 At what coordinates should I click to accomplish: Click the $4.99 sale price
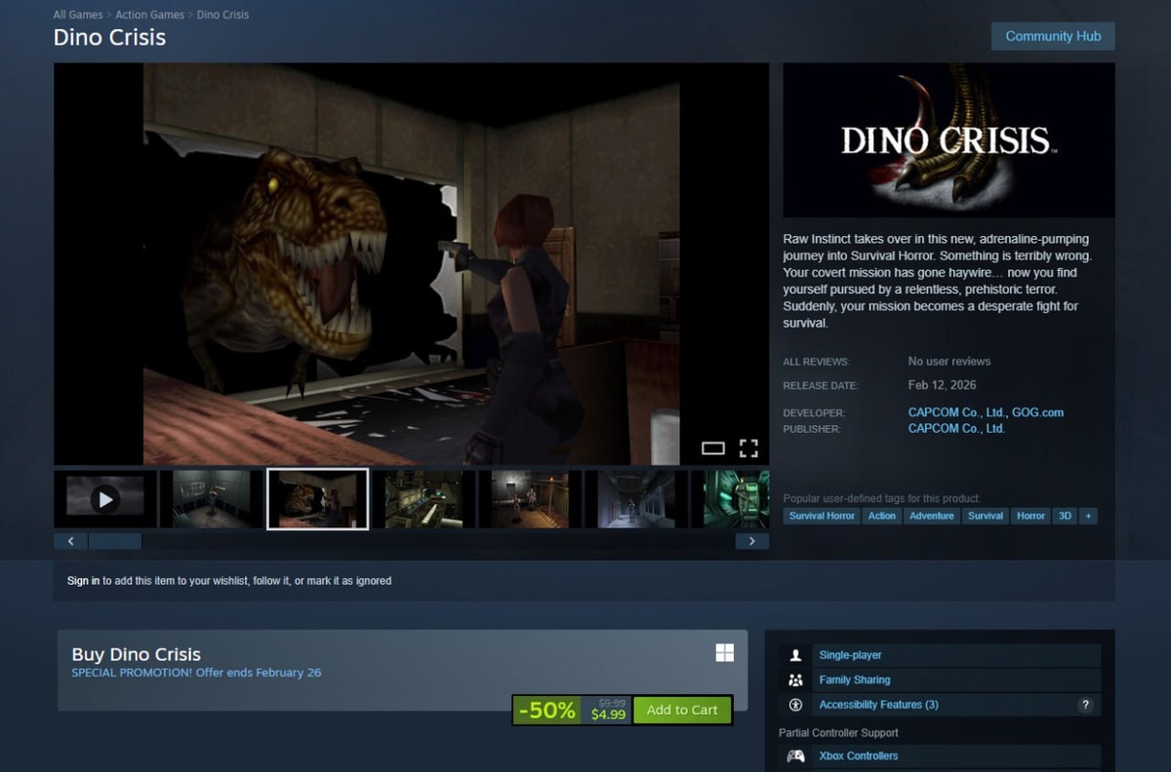608,714
